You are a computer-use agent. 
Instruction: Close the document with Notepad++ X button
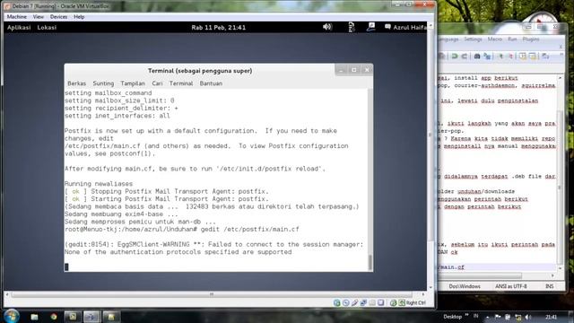561,47
